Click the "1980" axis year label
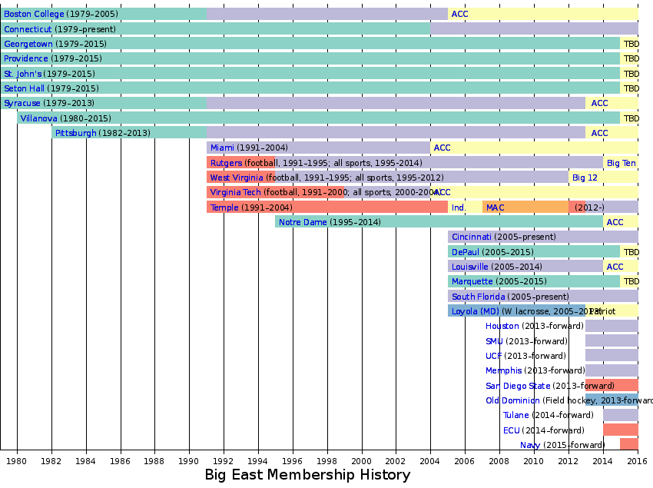The width and height of the screenshot is (653, 488). [x=17, y=461]
